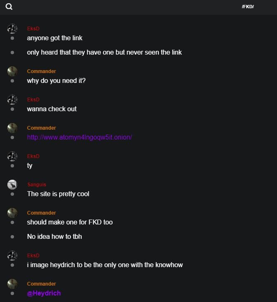Click EksD's avatar beside 'anyone got the link'
The width and height of the screenshot is (277, 302).
click(12, 29)
